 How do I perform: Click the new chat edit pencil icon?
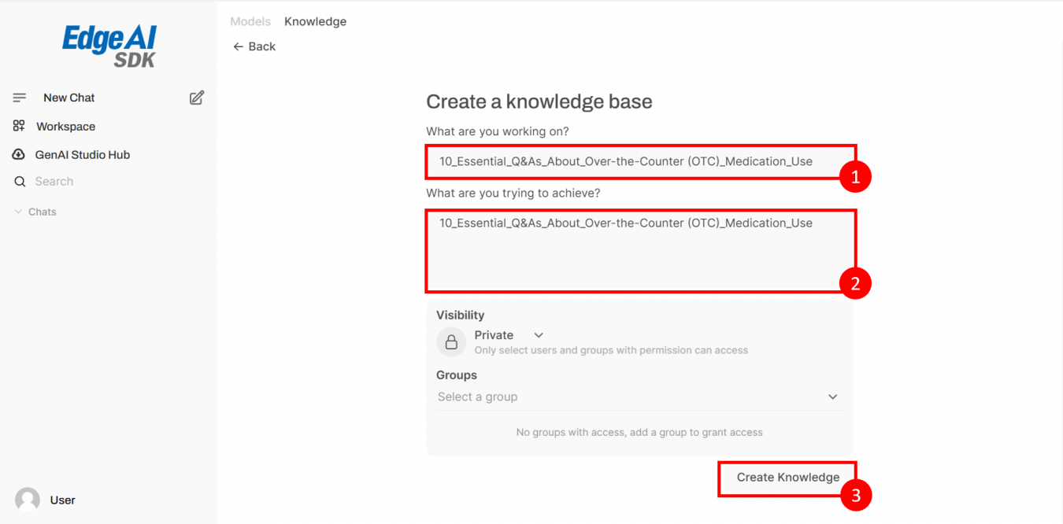point(197,98)
